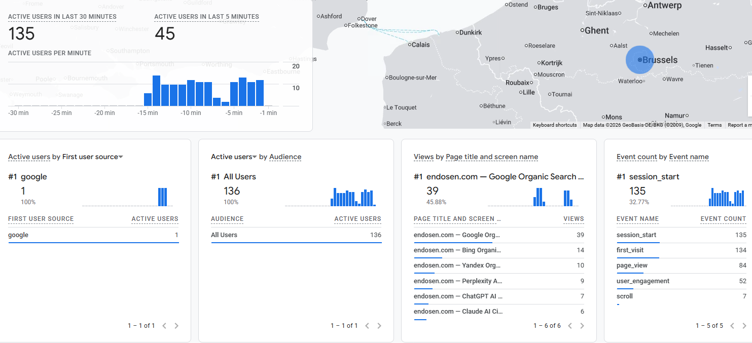Click the EVENT COUNT column header
This screenshot has height=343, width=752.
(x=723, y=219)
